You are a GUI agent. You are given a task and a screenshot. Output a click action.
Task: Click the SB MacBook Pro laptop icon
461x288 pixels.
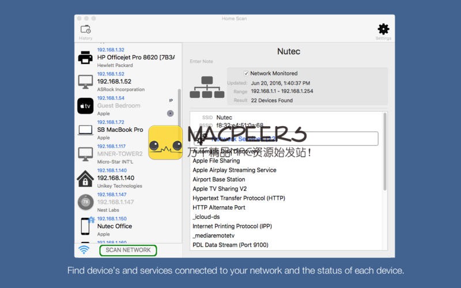click(85, 130)
